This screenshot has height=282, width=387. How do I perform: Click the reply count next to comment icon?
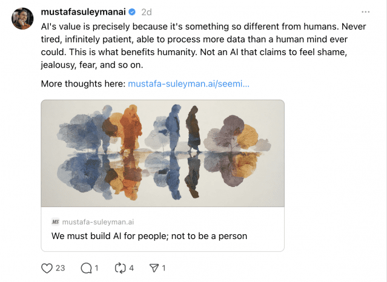[96, 268]
